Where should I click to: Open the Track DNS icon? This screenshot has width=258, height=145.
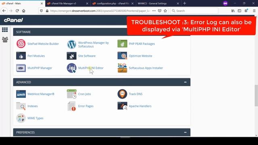122,94
